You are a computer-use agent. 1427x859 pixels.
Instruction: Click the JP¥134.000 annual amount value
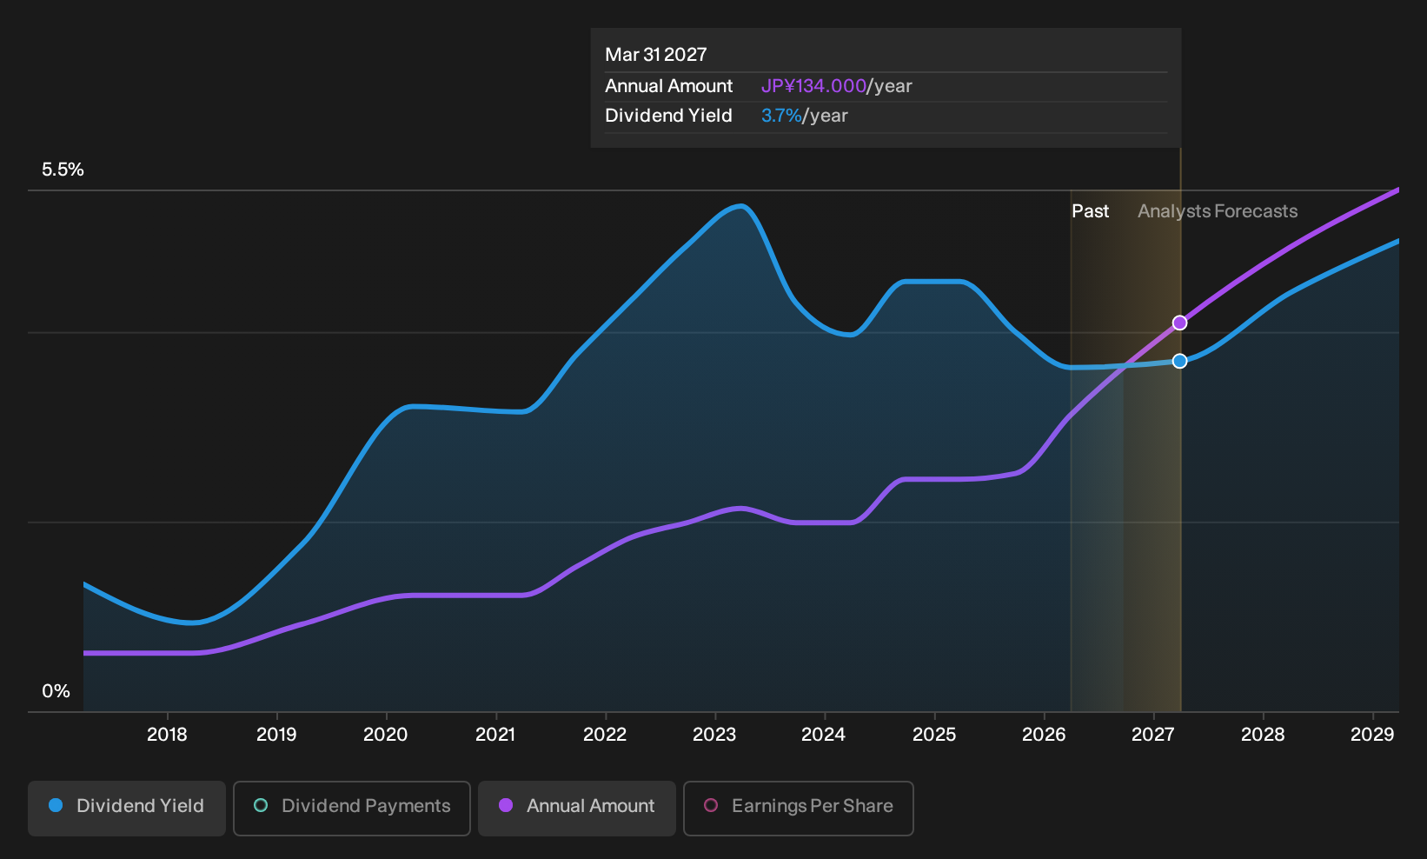pyautogui.click(x=813, y=86)
